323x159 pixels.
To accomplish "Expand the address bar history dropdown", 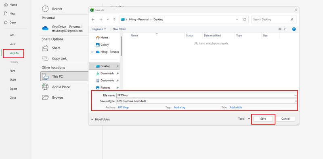I will 237,19.
